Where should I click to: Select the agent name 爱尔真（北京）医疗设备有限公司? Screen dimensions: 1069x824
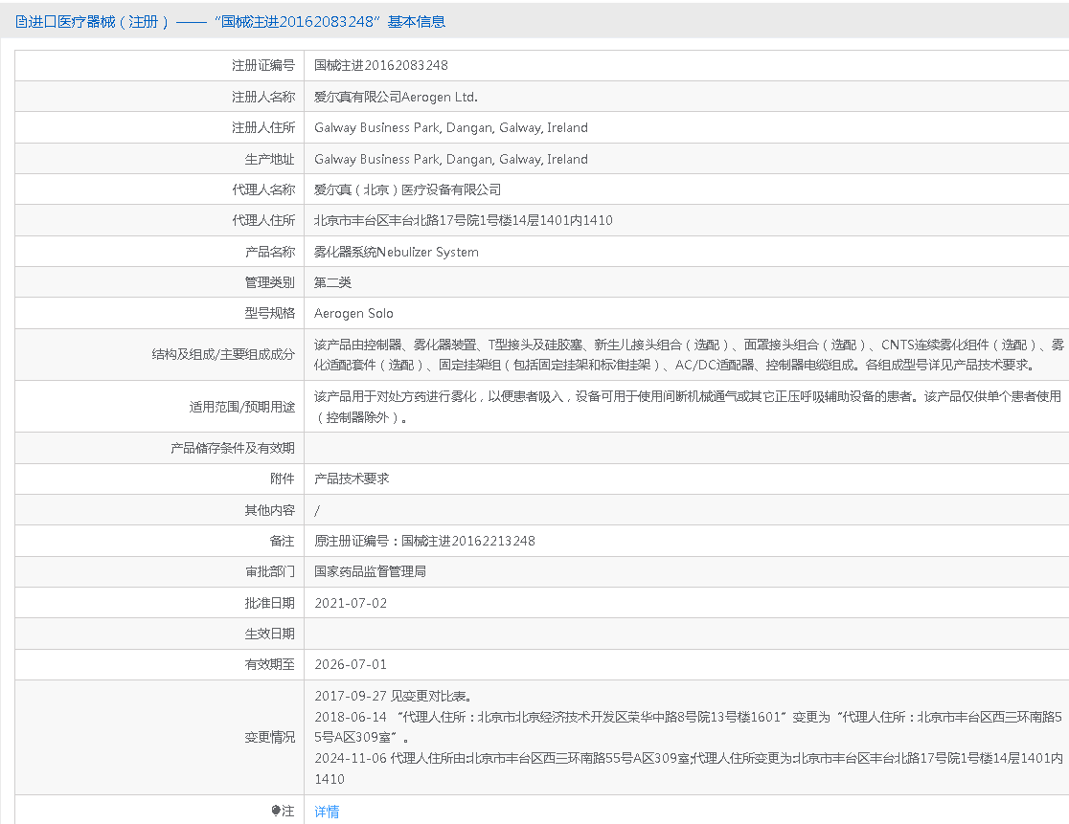tap(407, 190)
